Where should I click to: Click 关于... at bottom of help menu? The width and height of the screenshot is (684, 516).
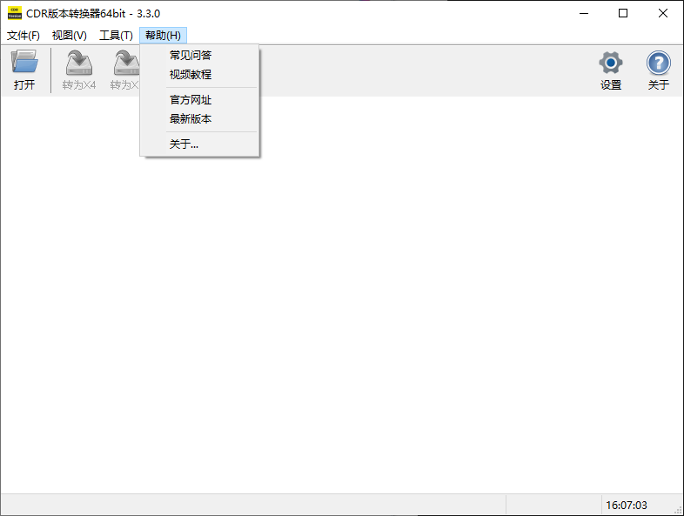pos(184,144)
